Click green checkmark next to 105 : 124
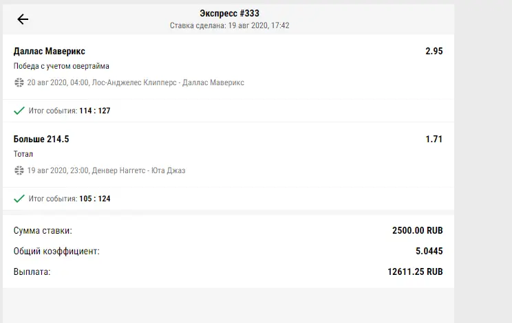 click(19, 199)
